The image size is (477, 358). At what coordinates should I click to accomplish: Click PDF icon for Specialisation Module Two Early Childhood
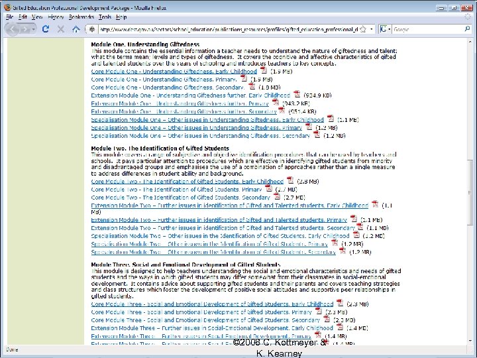[356, 235]
